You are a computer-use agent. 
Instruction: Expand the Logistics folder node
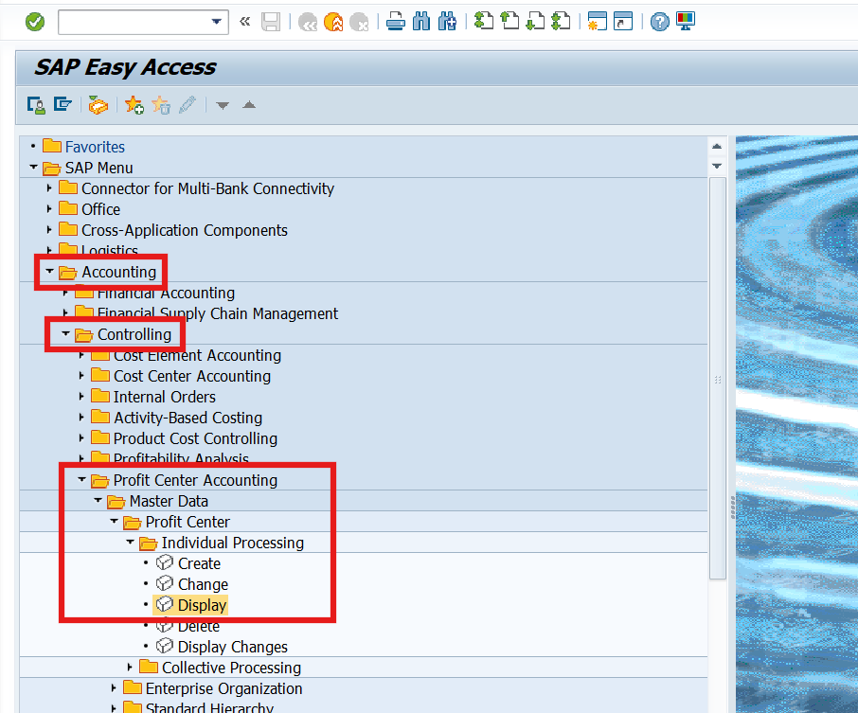(49, 250)
